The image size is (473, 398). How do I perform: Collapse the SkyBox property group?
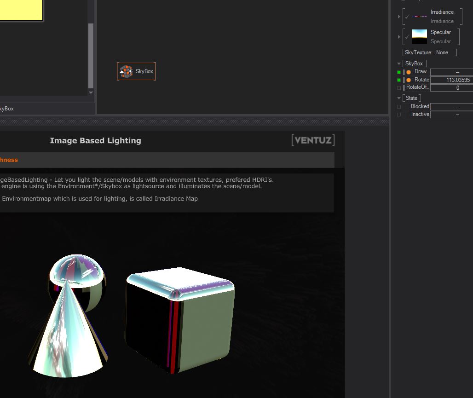399,63
